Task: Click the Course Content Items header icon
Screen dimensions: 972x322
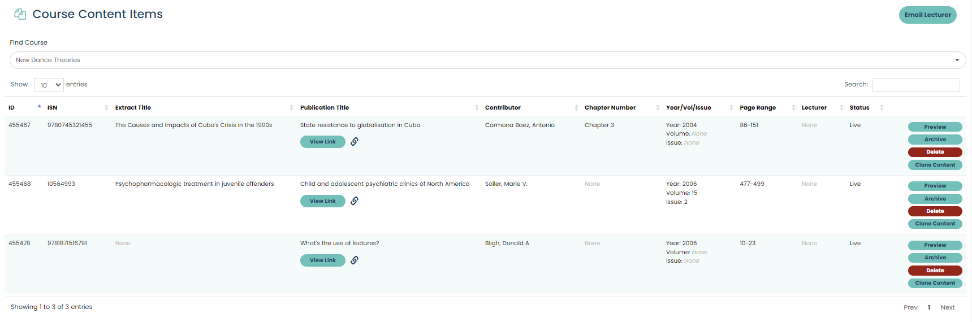Action: coord(20,14)
